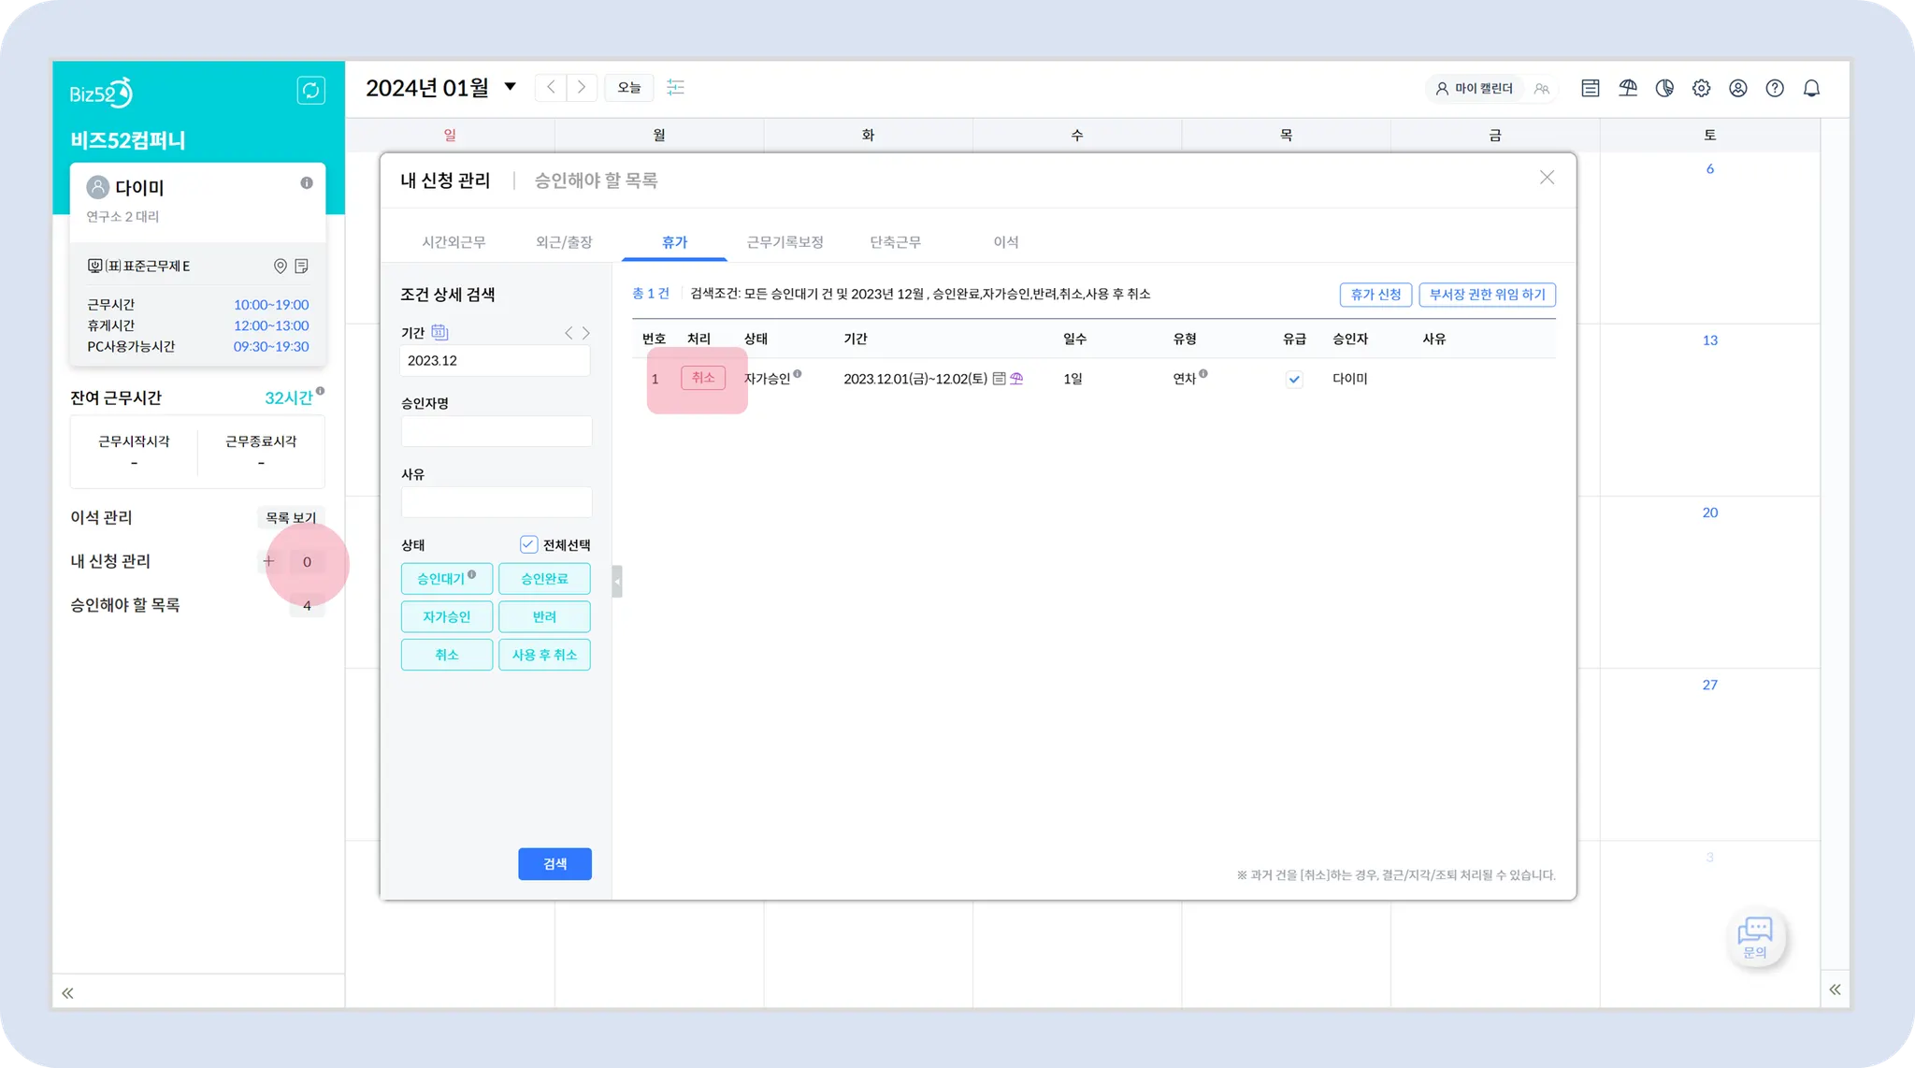Toggle the 반려 status filter

(544, 617)
